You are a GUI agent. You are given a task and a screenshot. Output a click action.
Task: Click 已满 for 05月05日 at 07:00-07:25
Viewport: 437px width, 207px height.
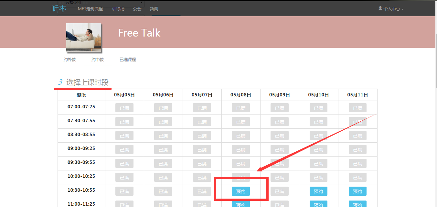[124, 108]
